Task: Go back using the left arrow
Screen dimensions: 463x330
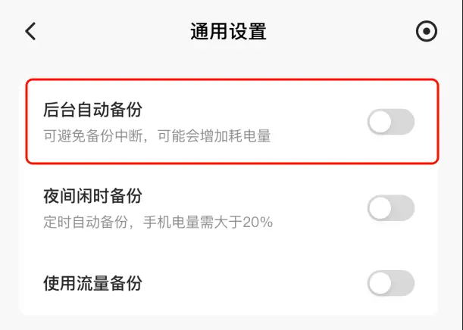Action: tap(30, 31)
